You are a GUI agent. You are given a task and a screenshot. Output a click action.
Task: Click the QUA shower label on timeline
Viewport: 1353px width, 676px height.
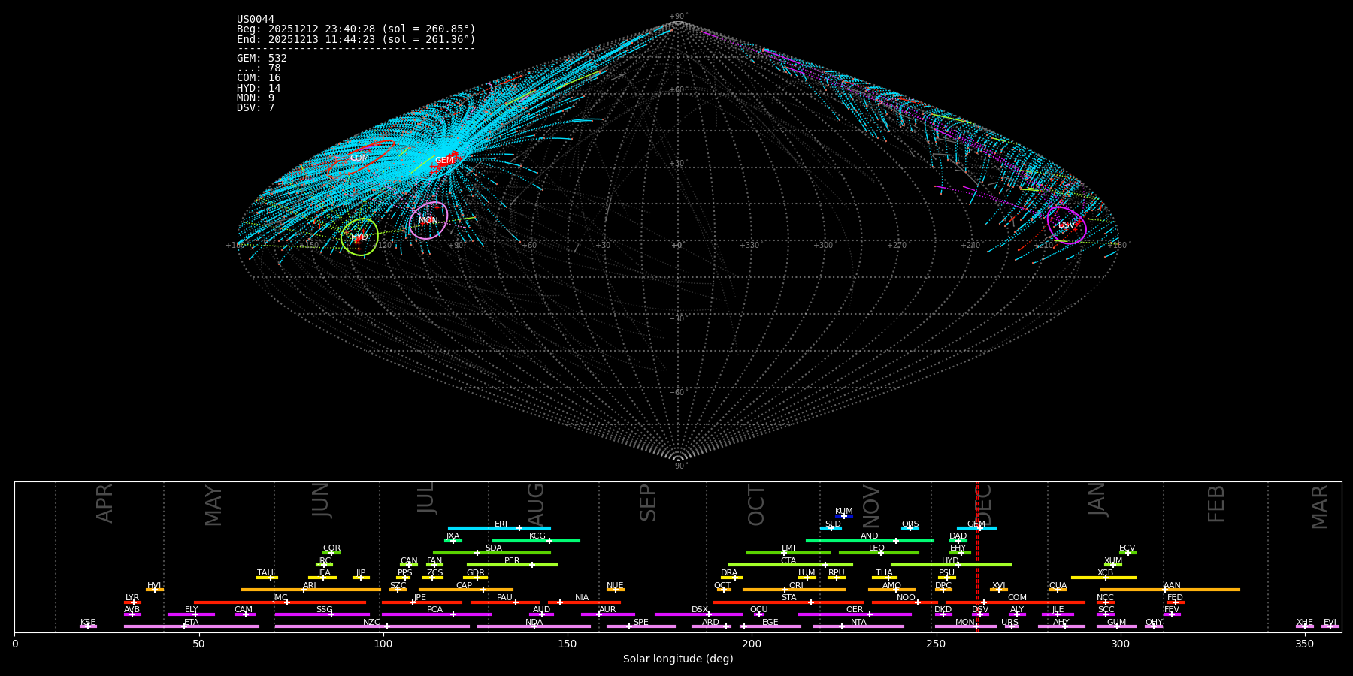pyautogui.click(x=1058, y=586)
